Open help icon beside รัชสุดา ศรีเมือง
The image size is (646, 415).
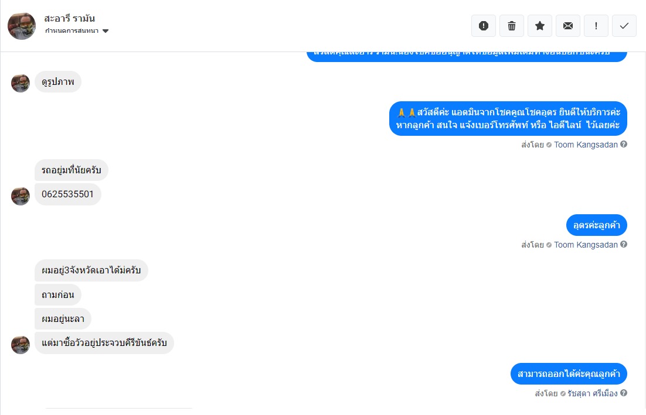[624, 393]
